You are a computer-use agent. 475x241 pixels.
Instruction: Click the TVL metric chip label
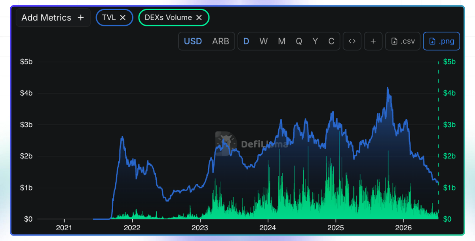point(109,17)
